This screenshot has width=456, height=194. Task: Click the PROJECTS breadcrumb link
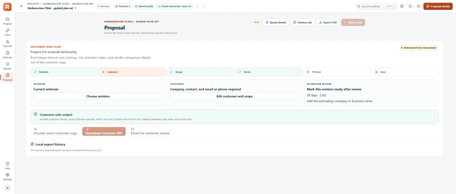[x=33, y=4]
